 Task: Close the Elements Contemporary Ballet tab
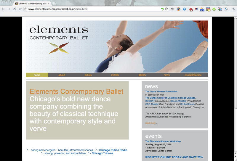[49, 4]
